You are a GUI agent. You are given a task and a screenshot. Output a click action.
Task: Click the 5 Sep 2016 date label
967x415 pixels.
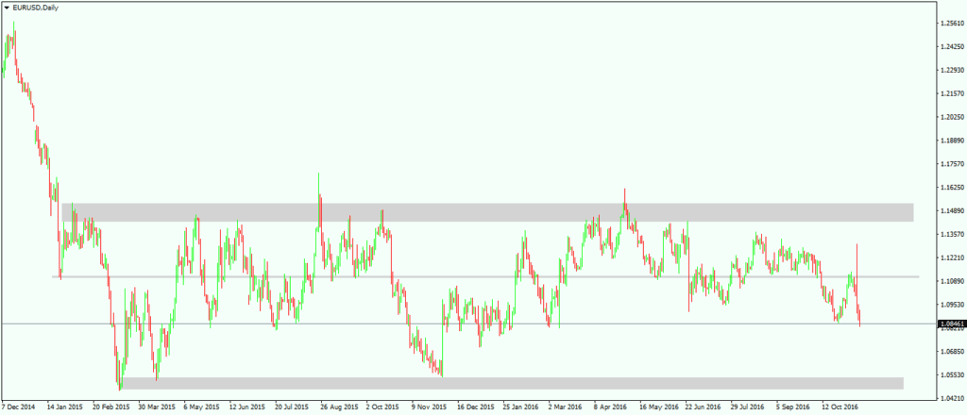(793, 407)
